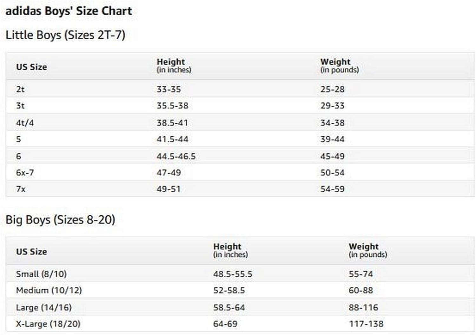The width and height of the screenshot is (476, 335).
Task: Click weight value 117-138
Action: tap(366, 324)
